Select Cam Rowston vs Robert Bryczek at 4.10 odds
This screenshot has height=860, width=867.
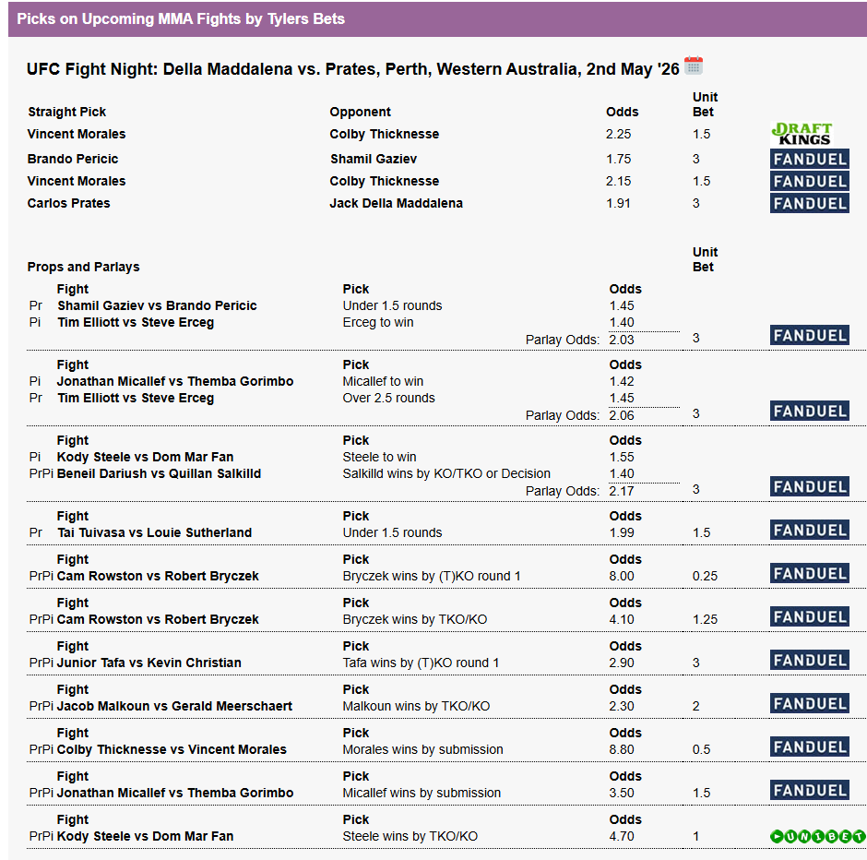coord(158,619)
